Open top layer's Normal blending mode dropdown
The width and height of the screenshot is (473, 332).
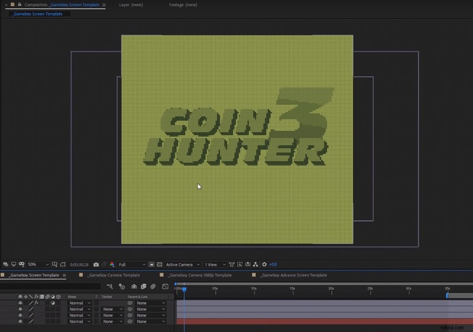tap(80, 303)
